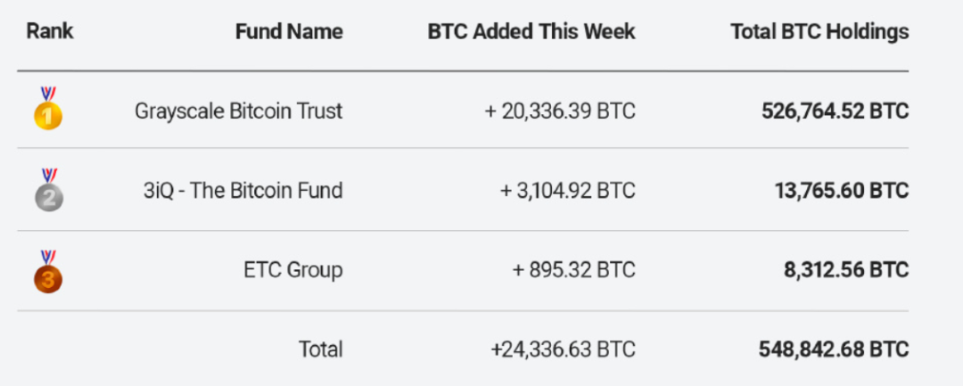Select the 13,765.60 BTC holdings cell

click(x=842, y=191)
